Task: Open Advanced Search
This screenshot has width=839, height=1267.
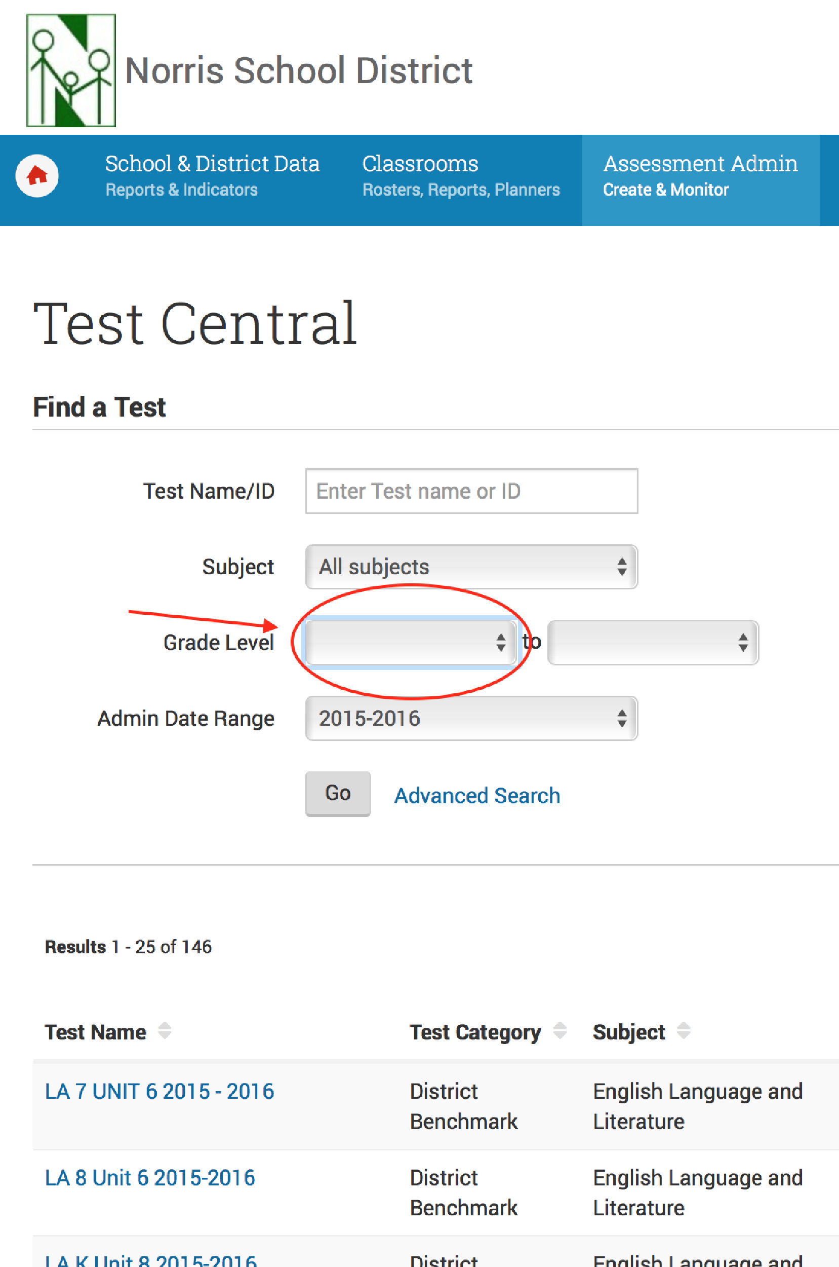Action: 477,795
